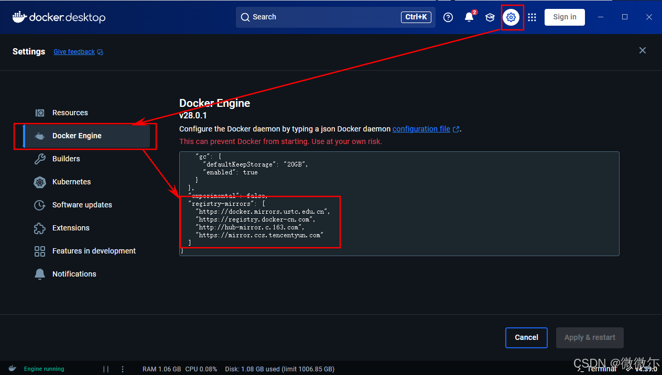
Task: Click the "registry-mirrors" line in editor
Action: (227, 204)
